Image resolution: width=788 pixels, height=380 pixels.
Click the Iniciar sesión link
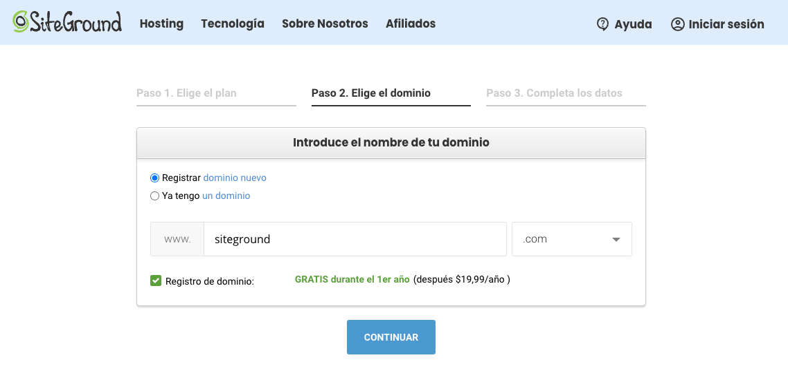click(x=726, y=24)
